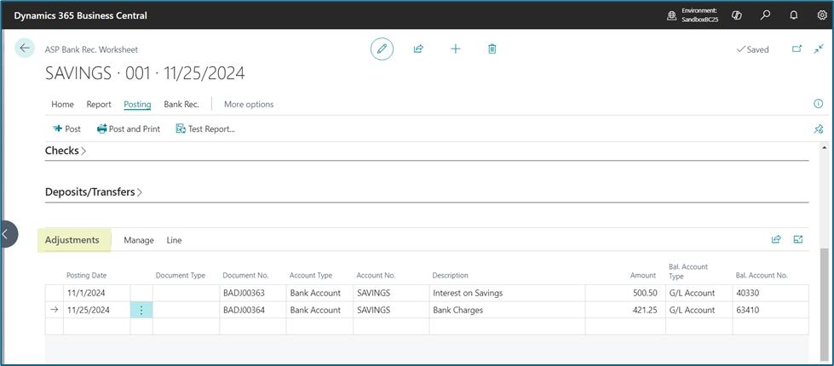The width and height of the screenshot is (834, 366).
Task: Click Document No. column header
Action: [245, 276]
